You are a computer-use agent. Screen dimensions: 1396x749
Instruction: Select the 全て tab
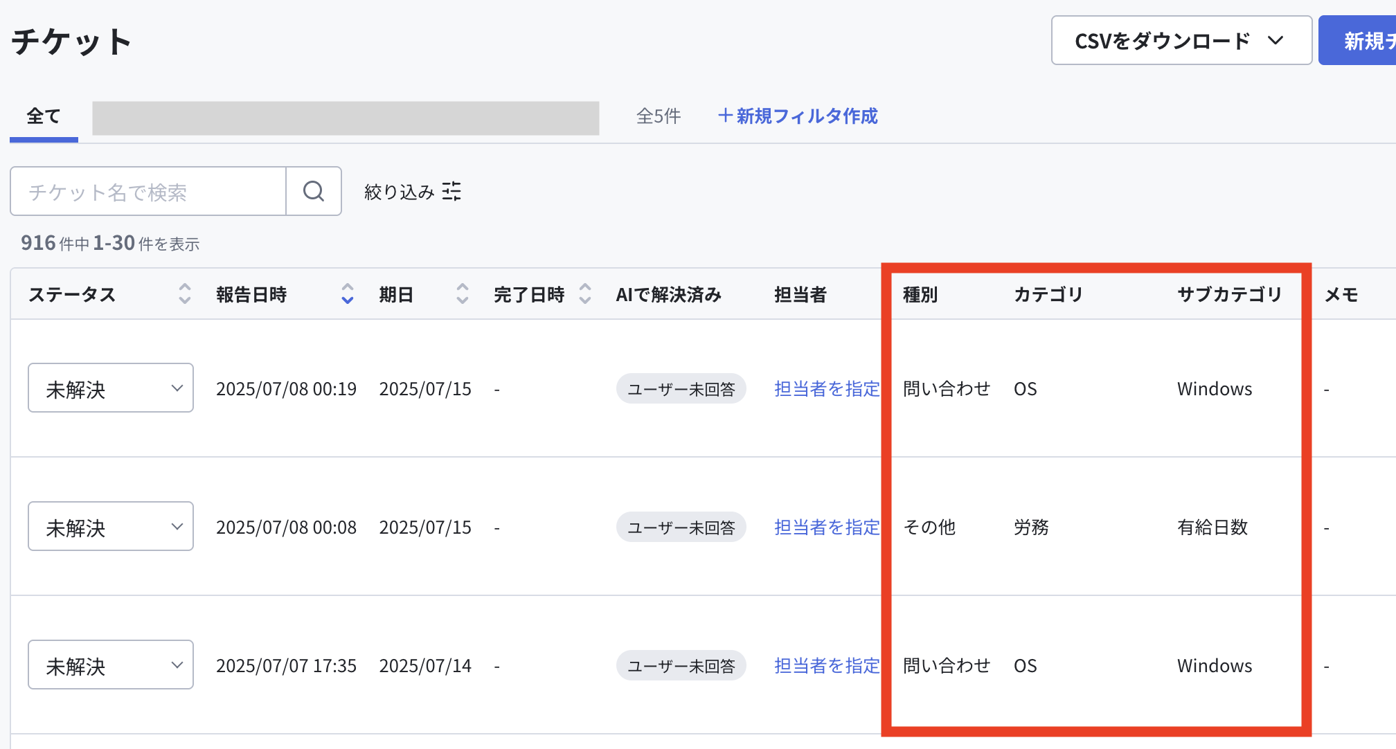44,116
